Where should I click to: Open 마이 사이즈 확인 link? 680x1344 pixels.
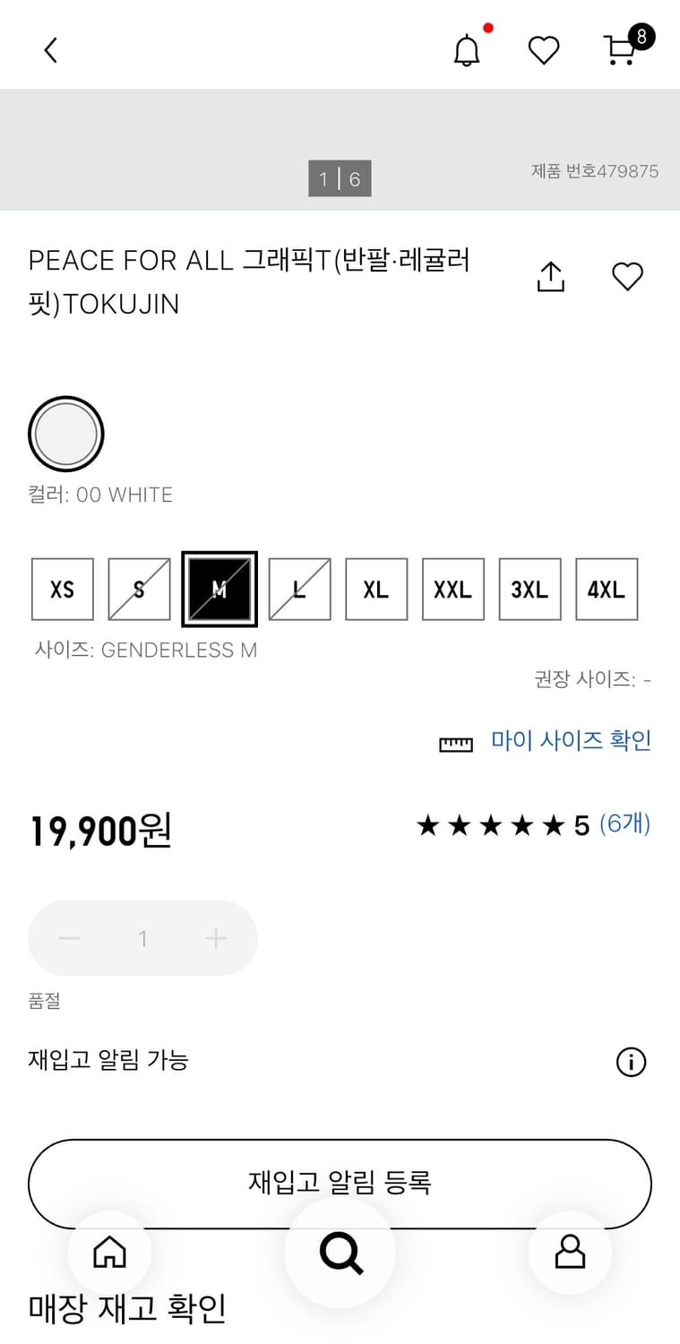point(571,741)
